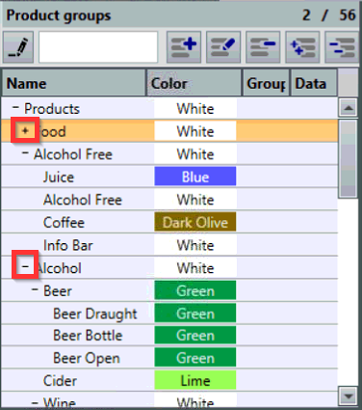Collapse the Beer group node
This screenshot has height=410, width=362.
[35, 289]
